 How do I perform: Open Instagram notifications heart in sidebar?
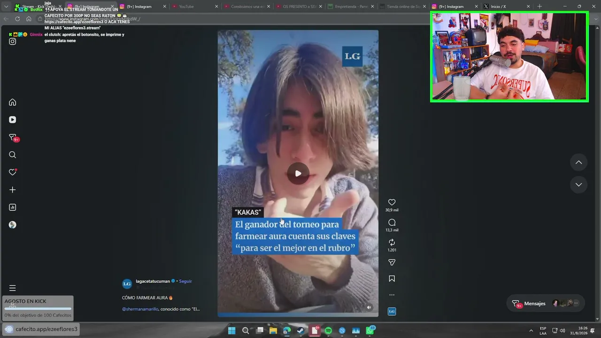click(x=13, y=172)
